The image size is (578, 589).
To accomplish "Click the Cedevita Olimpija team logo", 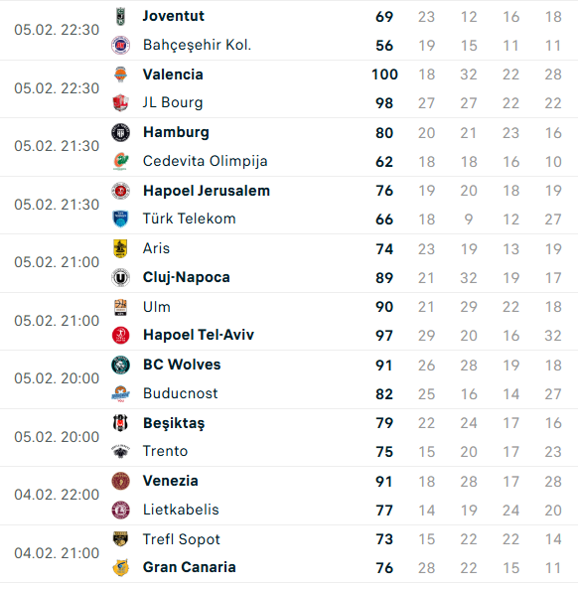I will 120,162.
